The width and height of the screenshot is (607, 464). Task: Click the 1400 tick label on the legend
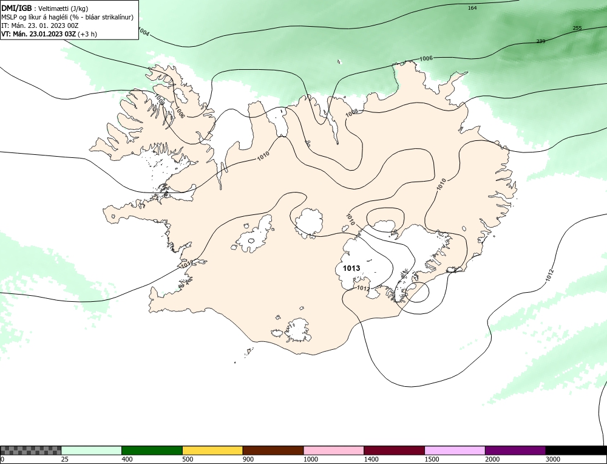click(371, 459)
